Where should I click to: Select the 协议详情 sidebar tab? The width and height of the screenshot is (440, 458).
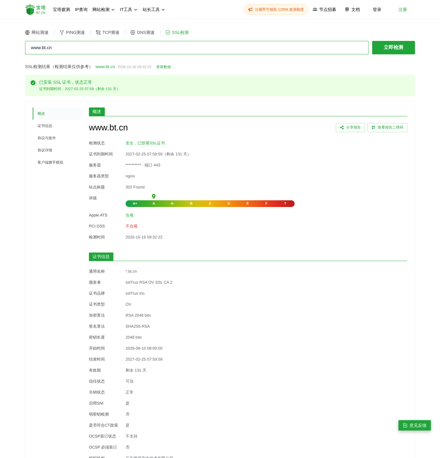coord(57,150)
